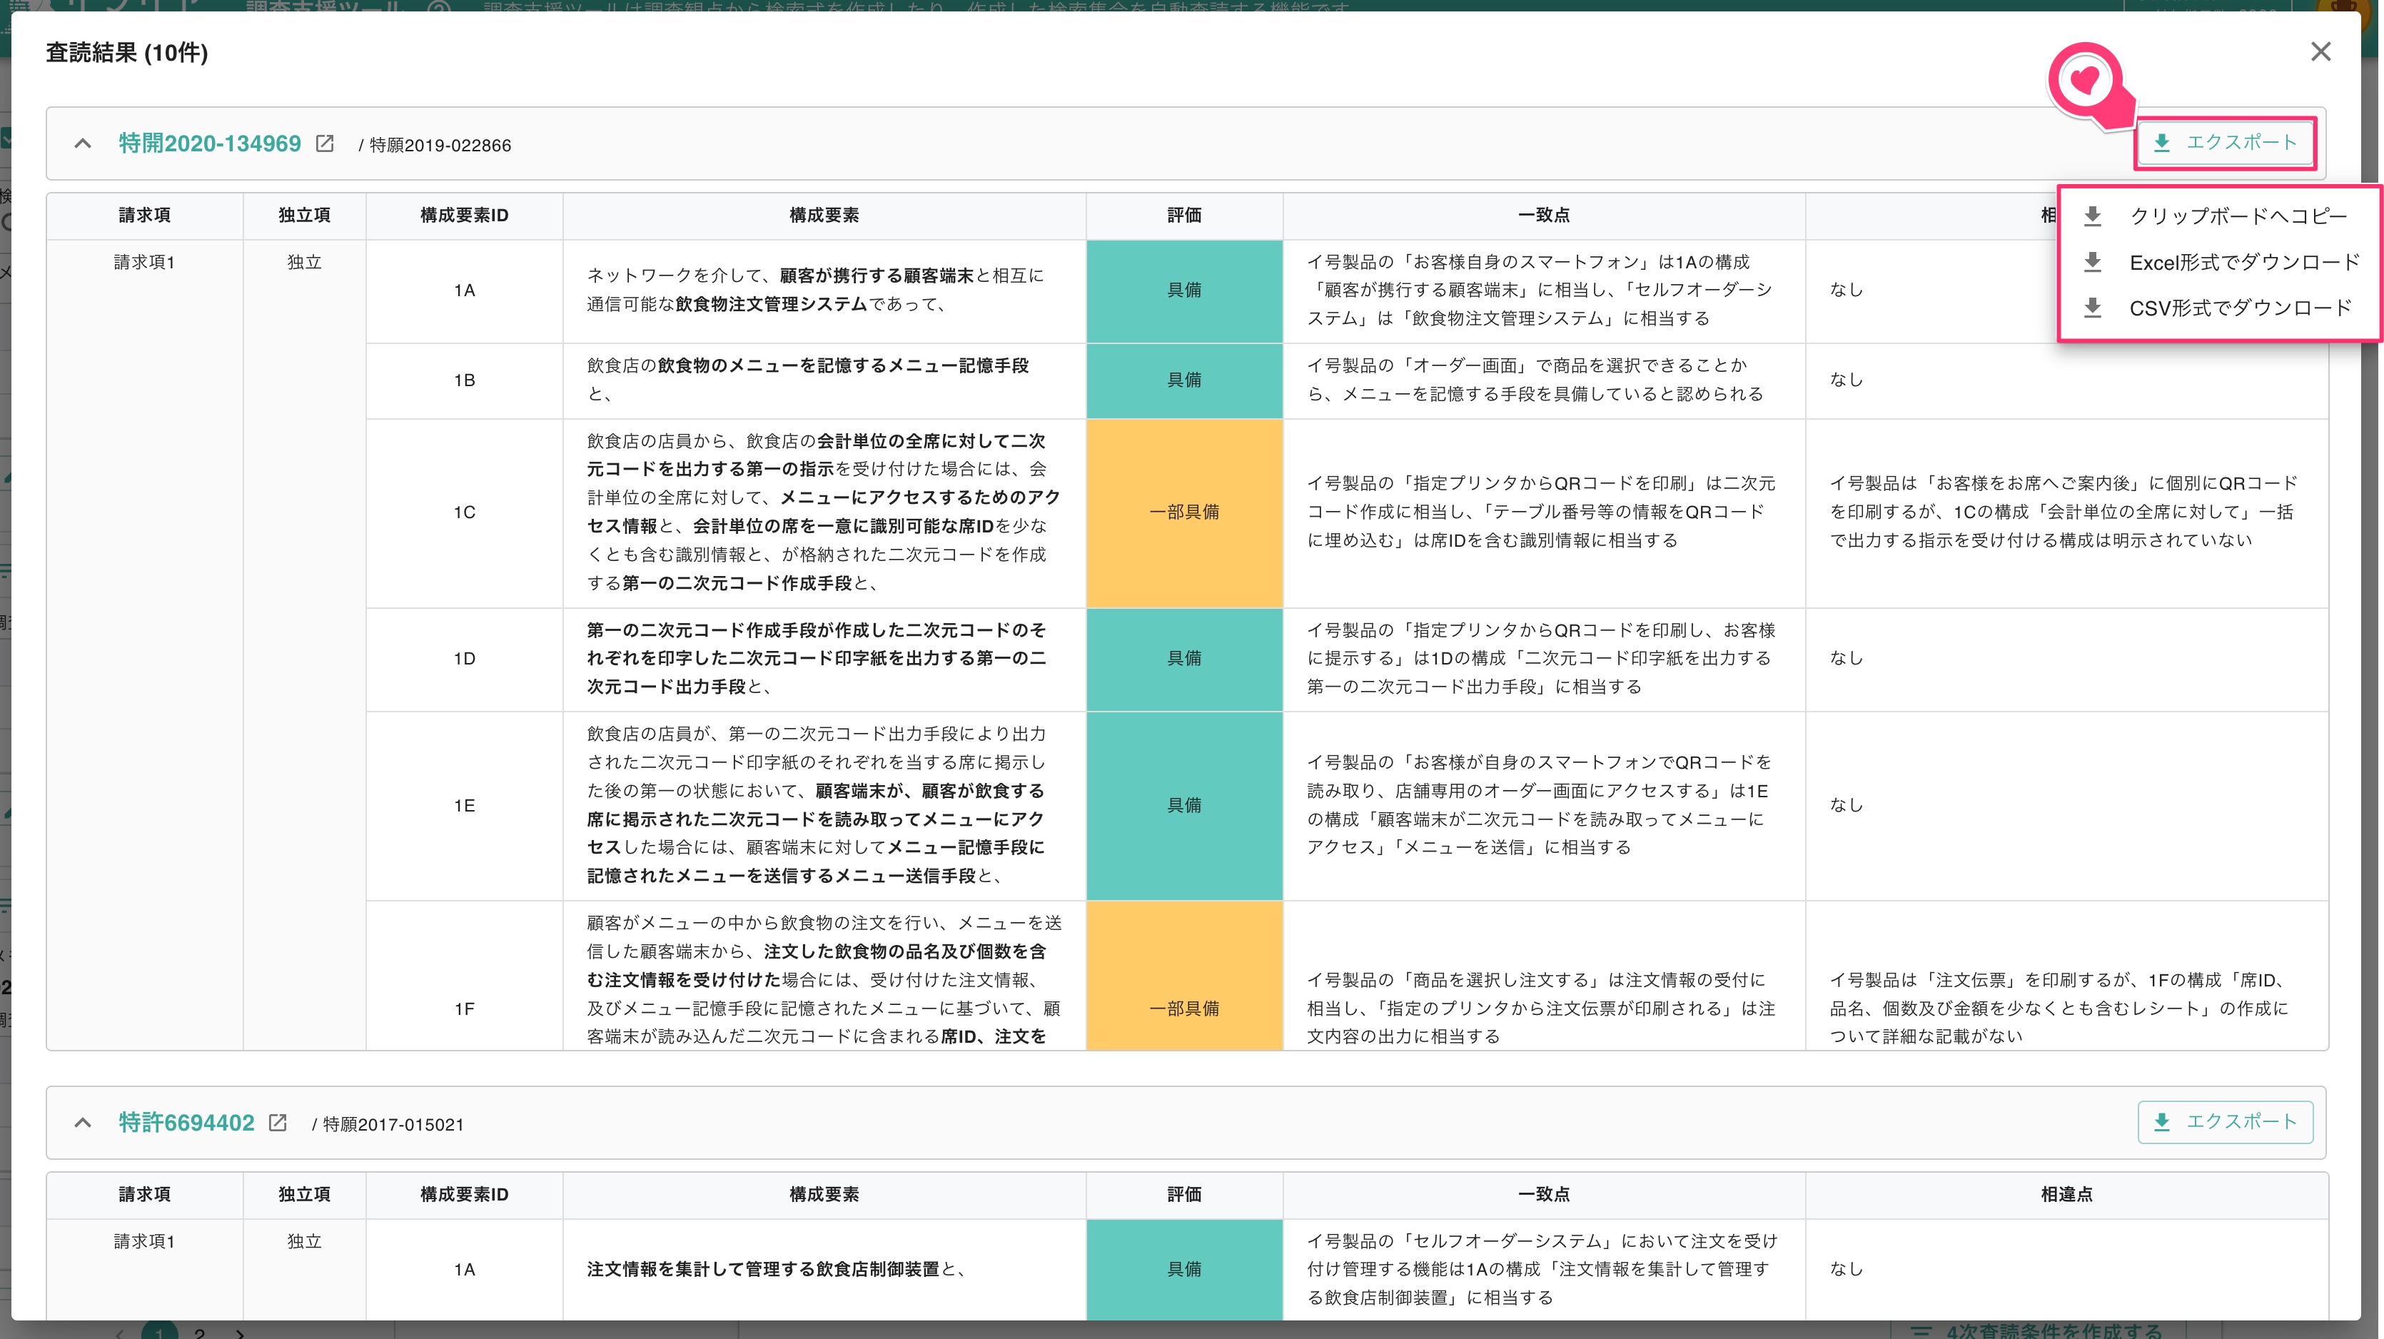Click 一致点 column header in first table
This screenshot has height=1339, width=2384.
point(1544,216)
